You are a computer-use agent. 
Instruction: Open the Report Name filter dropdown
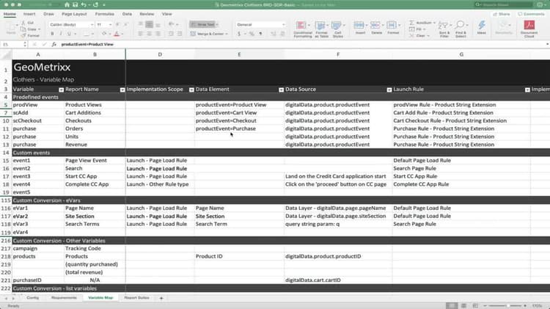point(122,90)
